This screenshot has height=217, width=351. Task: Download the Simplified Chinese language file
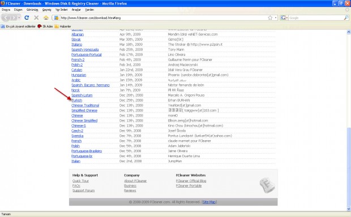point(84,110)
